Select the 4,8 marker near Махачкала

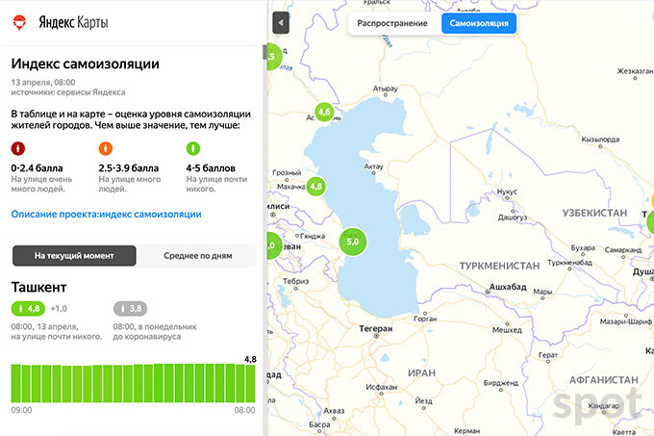[x=316, y=186]
